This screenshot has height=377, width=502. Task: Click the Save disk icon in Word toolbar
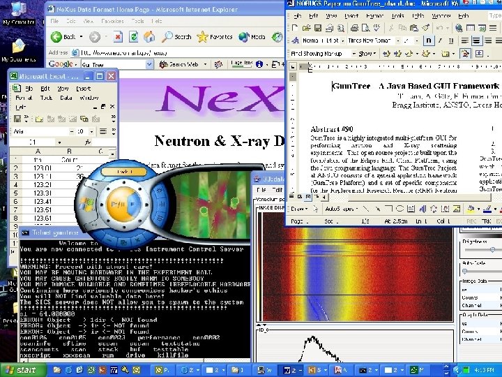pos(318,28)
